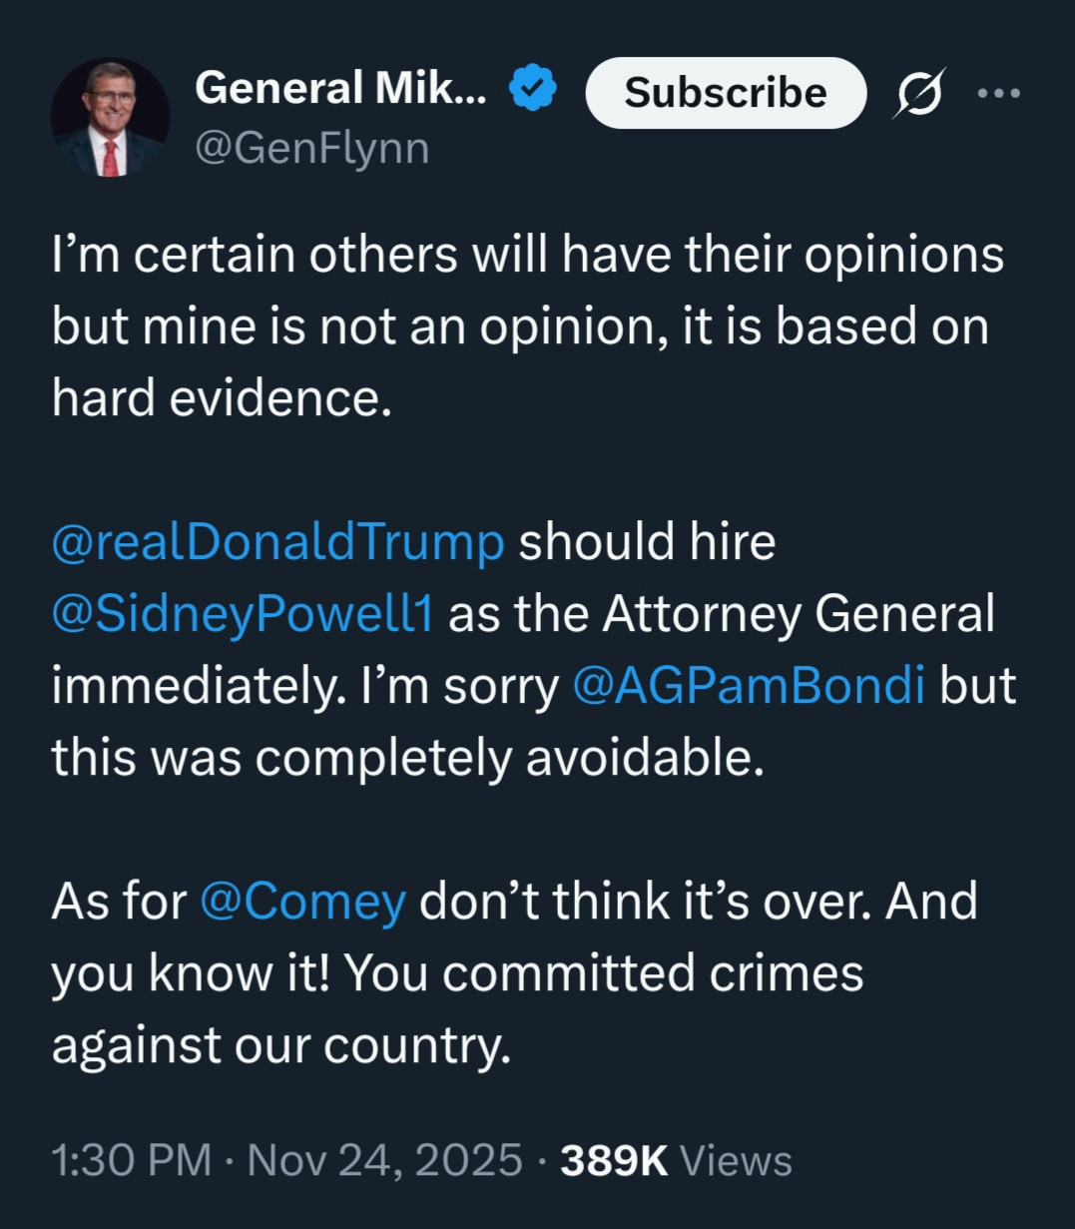Click the "I'm certain others" opening line

coord(527,255)
